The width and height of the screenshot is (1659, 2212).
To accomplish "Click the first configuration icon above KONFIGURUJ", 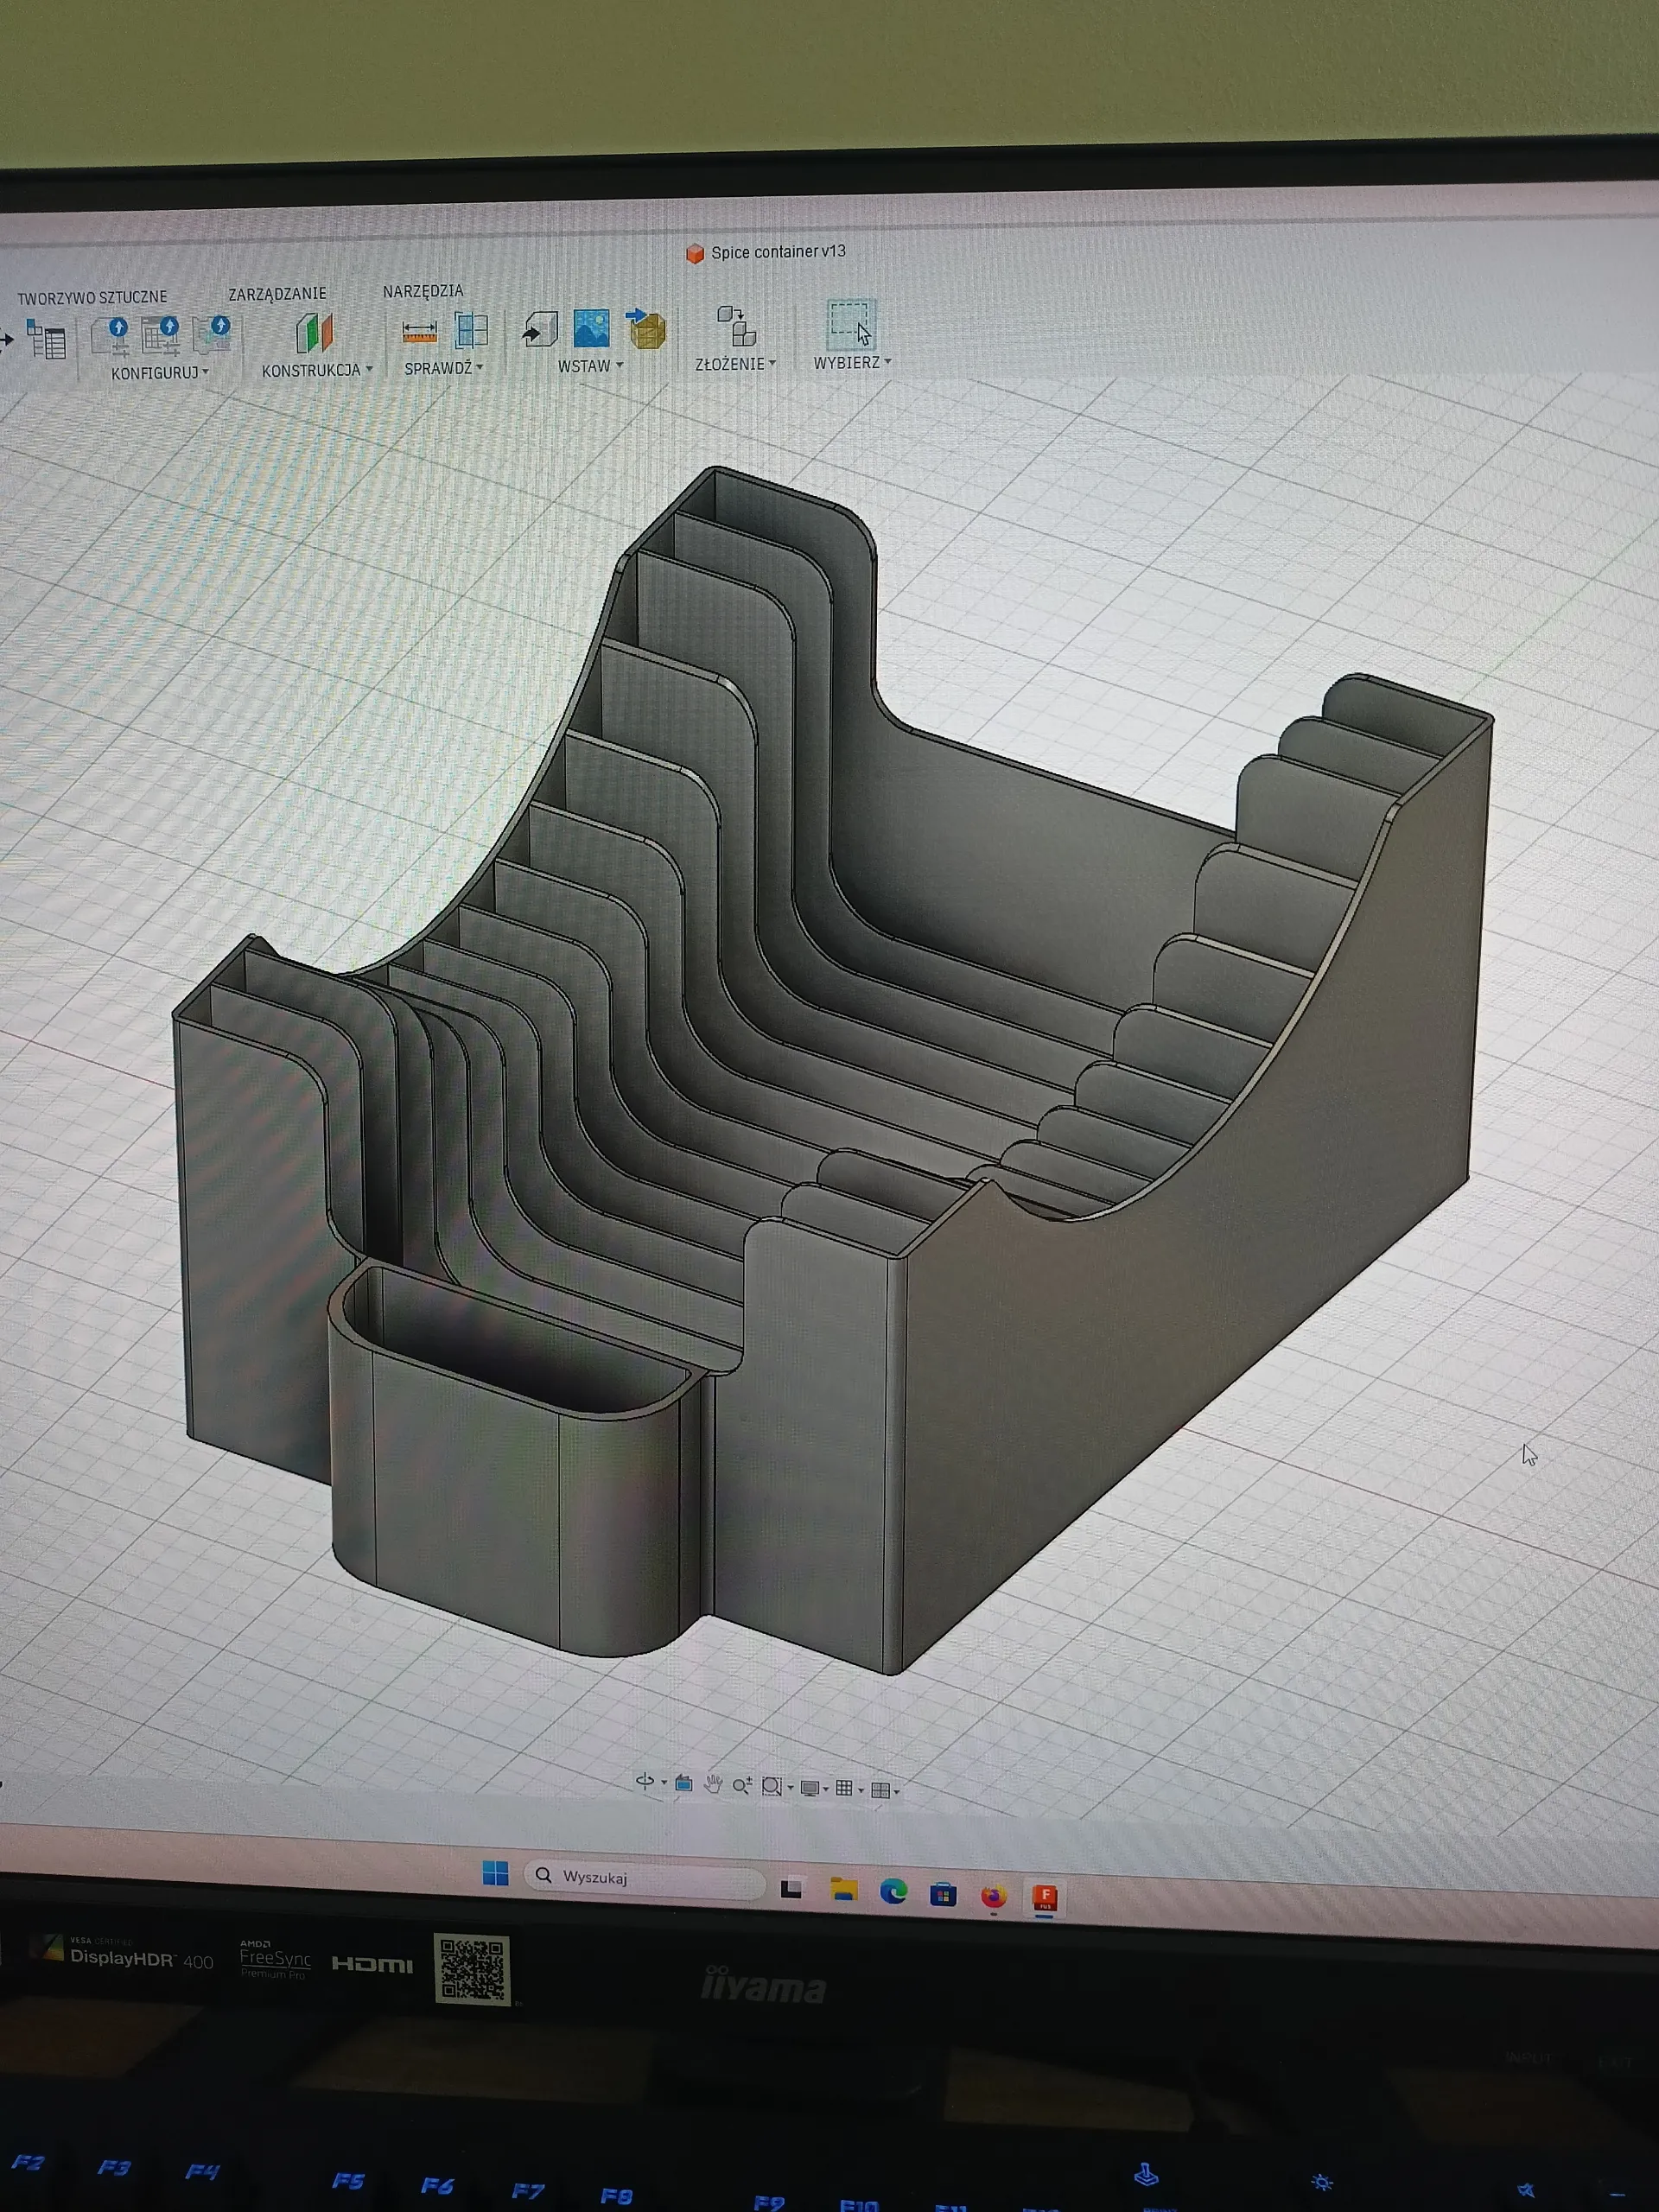I will [x=110, y=336].
